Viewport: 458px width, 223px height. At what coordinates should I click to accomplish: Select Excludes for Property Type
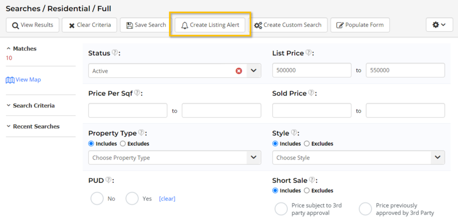(x=123, y=144)
